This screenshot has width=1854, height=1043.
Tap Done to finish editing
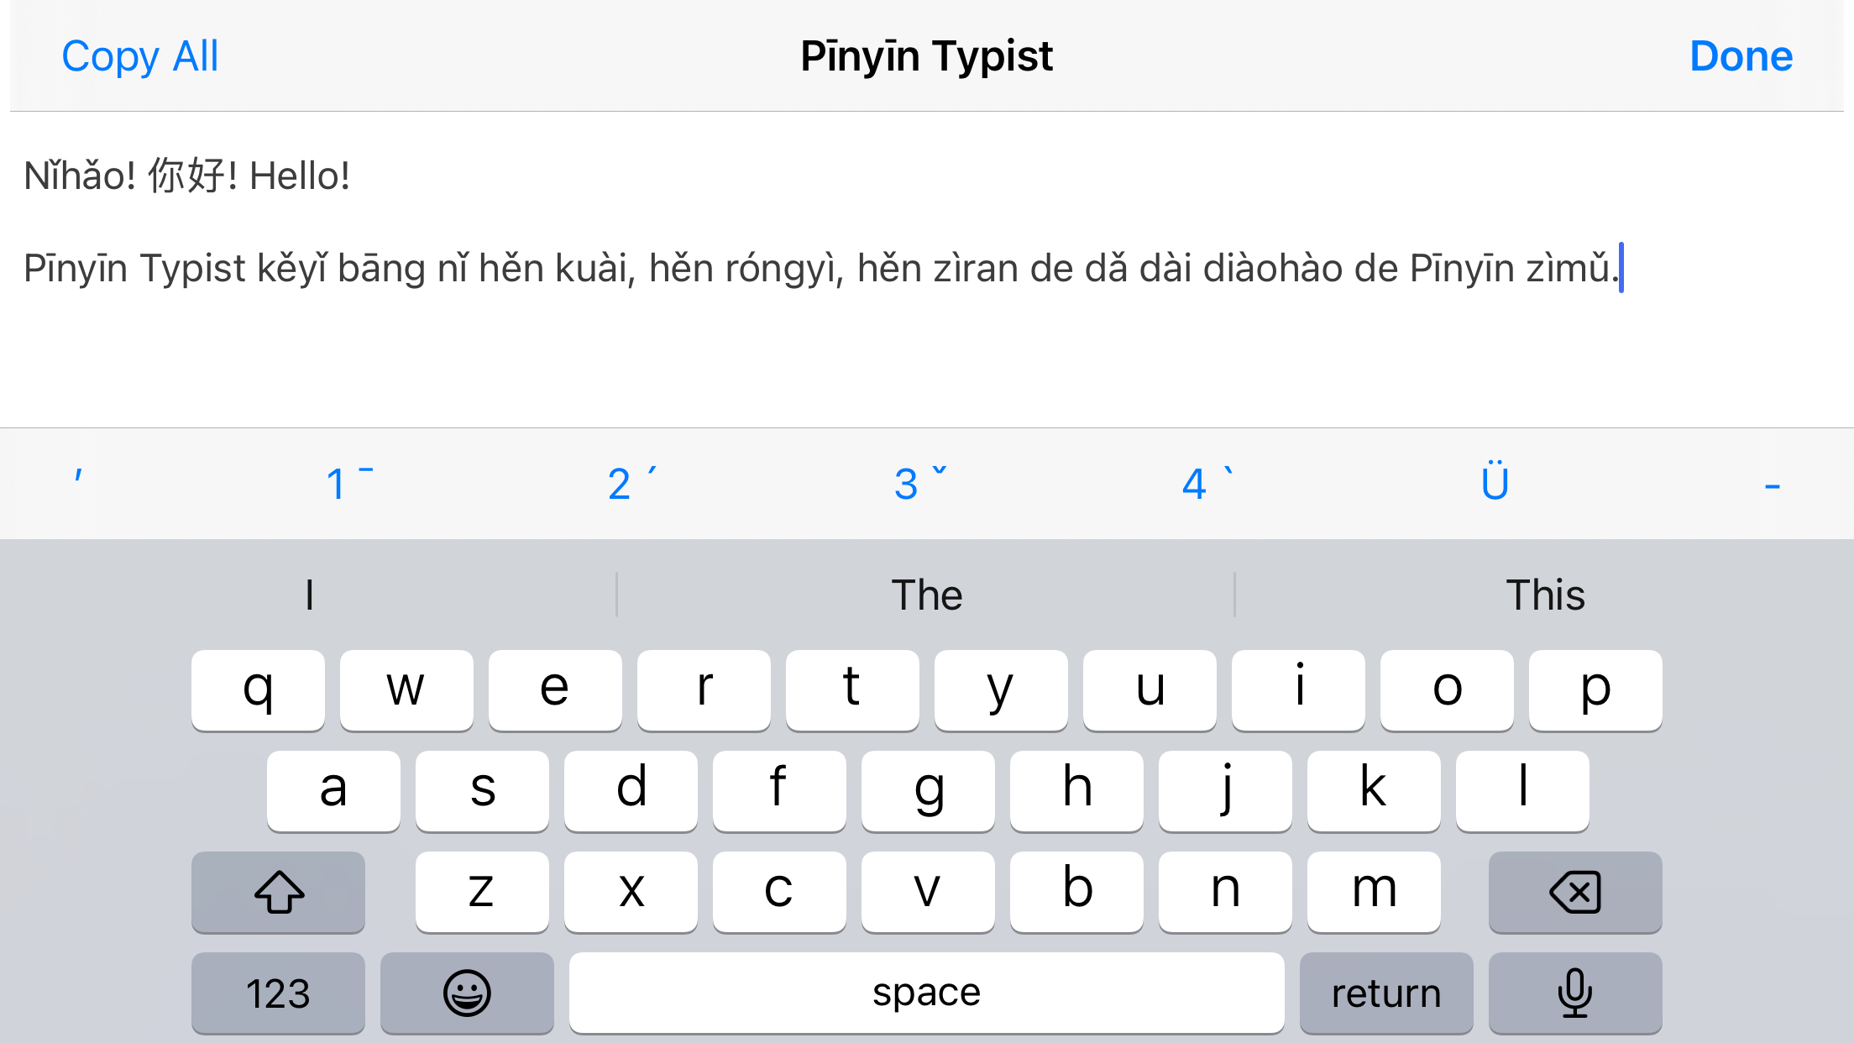point(1741,56)
